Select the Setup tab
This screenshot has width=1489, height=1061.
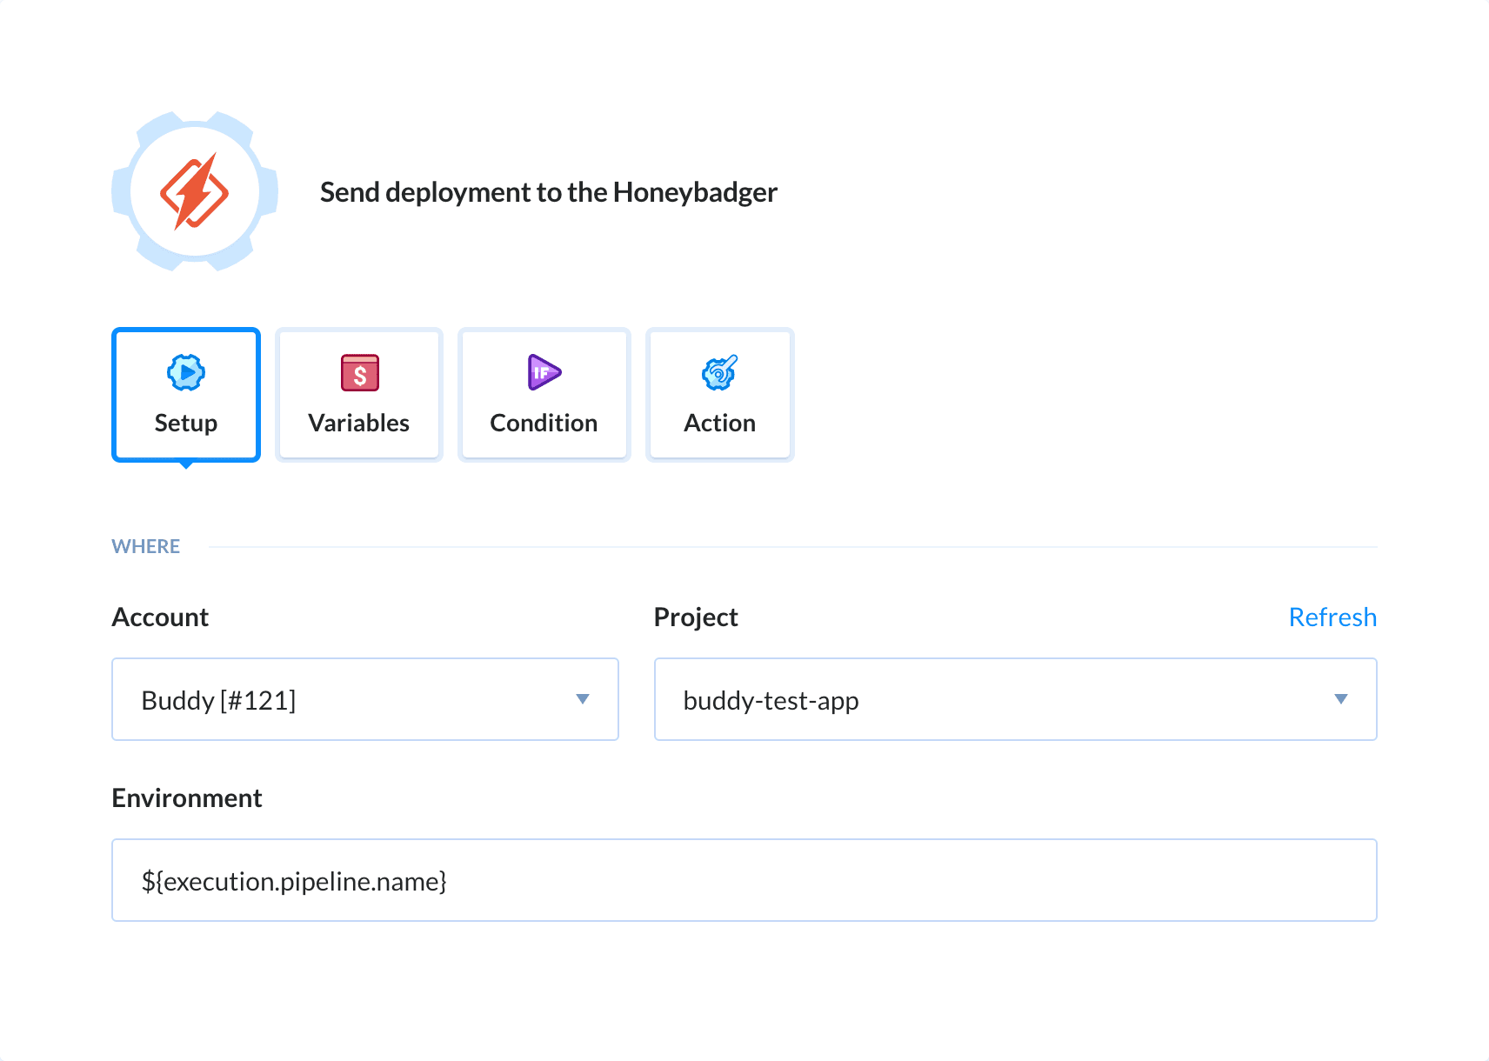[185, 394]
